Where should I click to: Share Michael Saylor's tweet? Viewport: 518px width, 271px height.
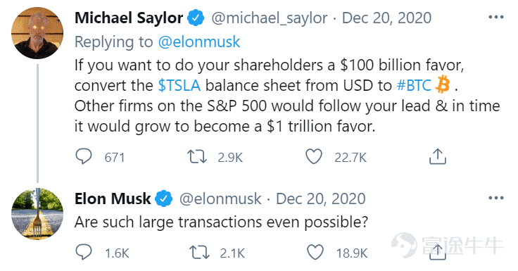[437, 156]
